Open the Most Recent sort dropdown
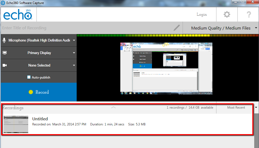 point(237,108)
